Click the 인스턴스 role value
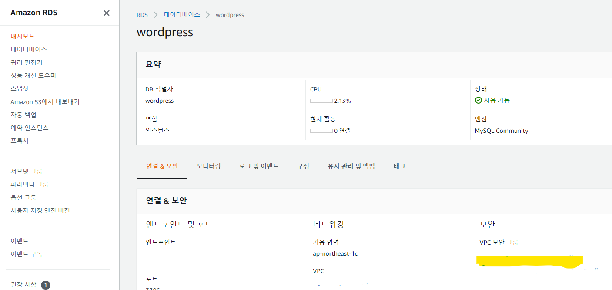612x290 pixels. (x=157, y=130)
